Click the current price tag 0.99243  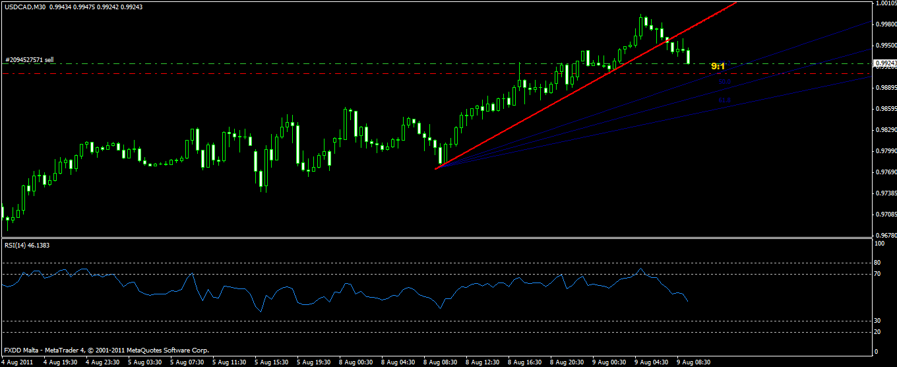coord(884,63)
